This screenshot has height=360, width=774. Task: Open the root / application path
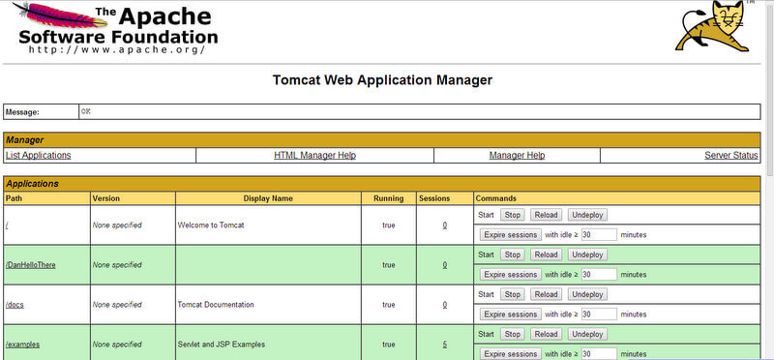click(x=7, y=225)
